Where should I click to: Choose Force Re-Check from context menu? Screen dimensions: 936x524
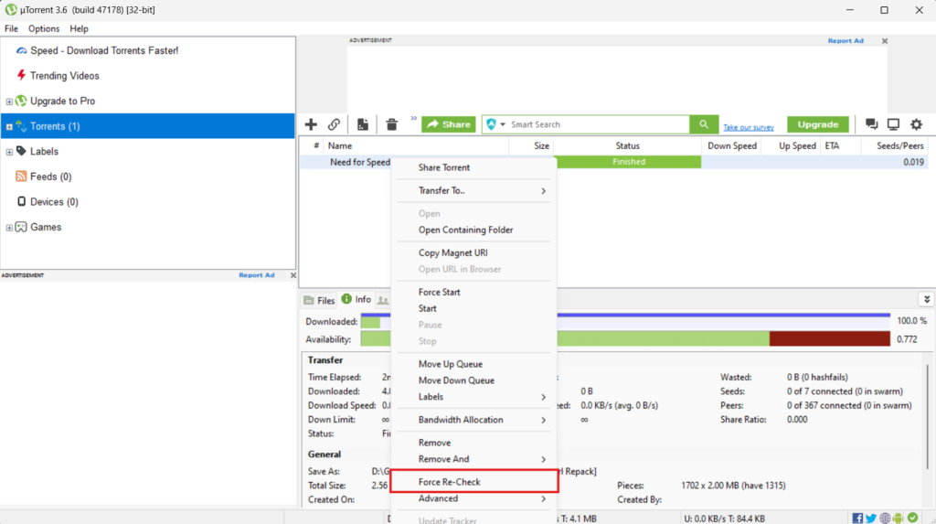point(474,482)
